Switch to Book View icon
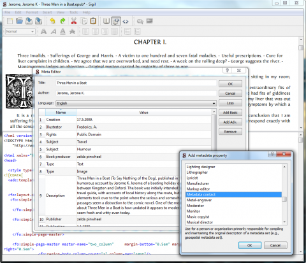Viewport: 306px width, 263px height. coord(106,21)
